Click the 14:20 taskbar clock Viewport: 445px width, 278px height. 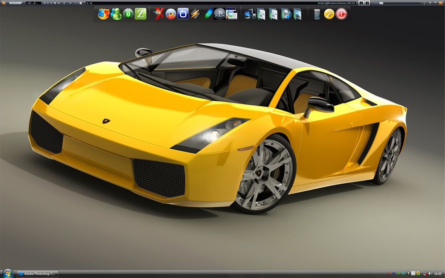coord(438,274)
